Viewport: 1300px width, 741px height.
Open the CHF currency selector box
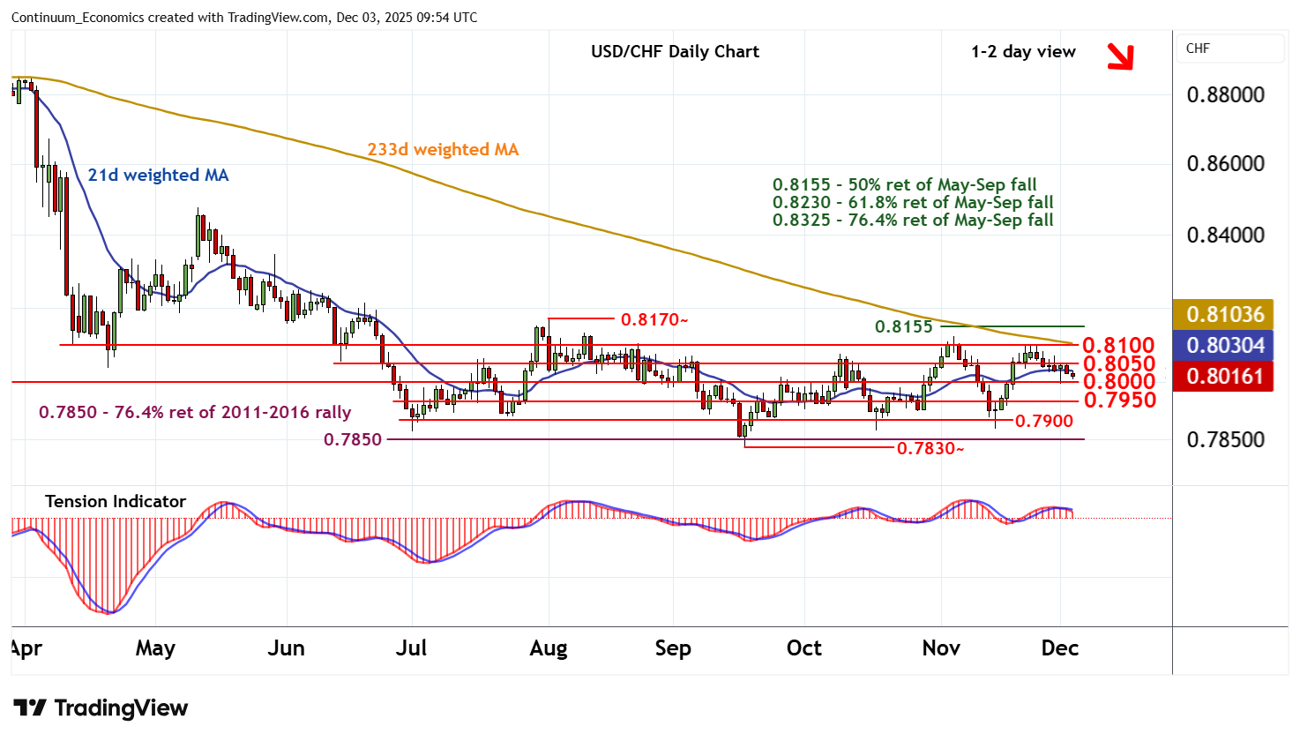tap(1230, 49)
